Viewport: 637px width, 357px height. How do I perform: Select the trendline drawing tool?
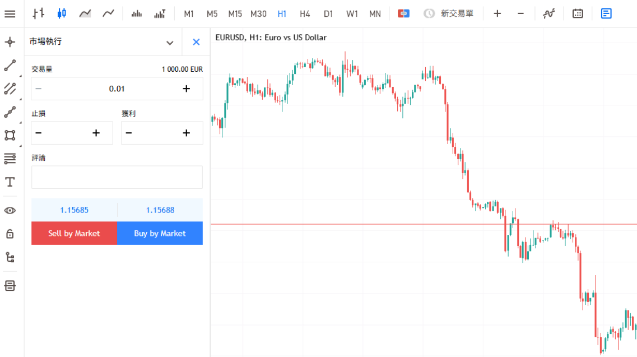point(10,65)
